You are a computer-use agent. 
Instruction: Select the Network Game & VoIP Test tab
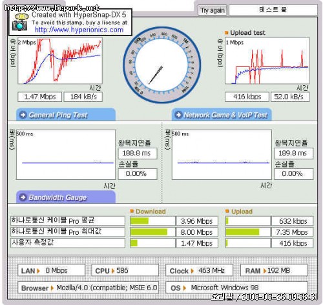pos(222,115)
